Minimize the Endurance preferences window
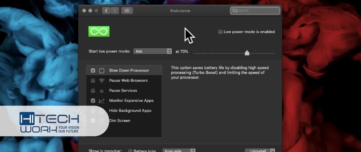Viewport: 361px width, 152px height. tap(90, 11)
